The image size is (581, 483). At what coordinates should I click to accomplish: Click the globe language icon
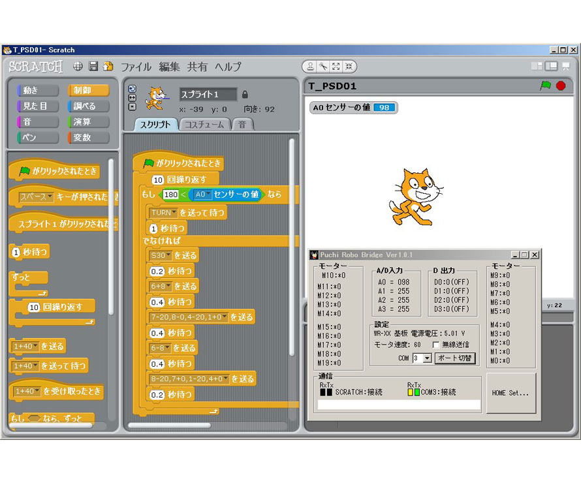78,67
